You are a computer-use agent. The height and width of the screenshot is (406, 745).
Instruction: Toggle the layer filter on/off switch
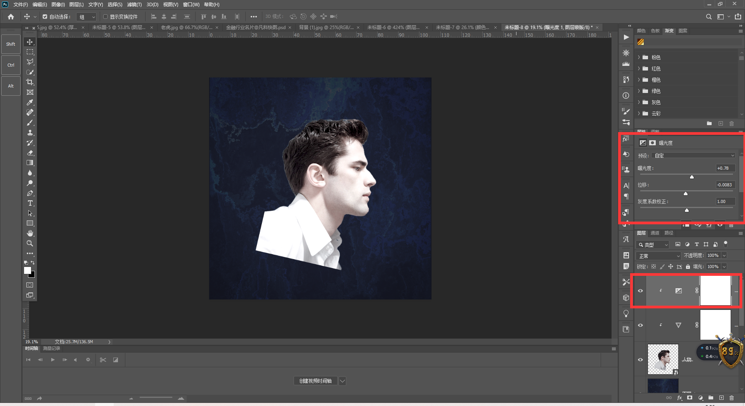tap(726, 244)
